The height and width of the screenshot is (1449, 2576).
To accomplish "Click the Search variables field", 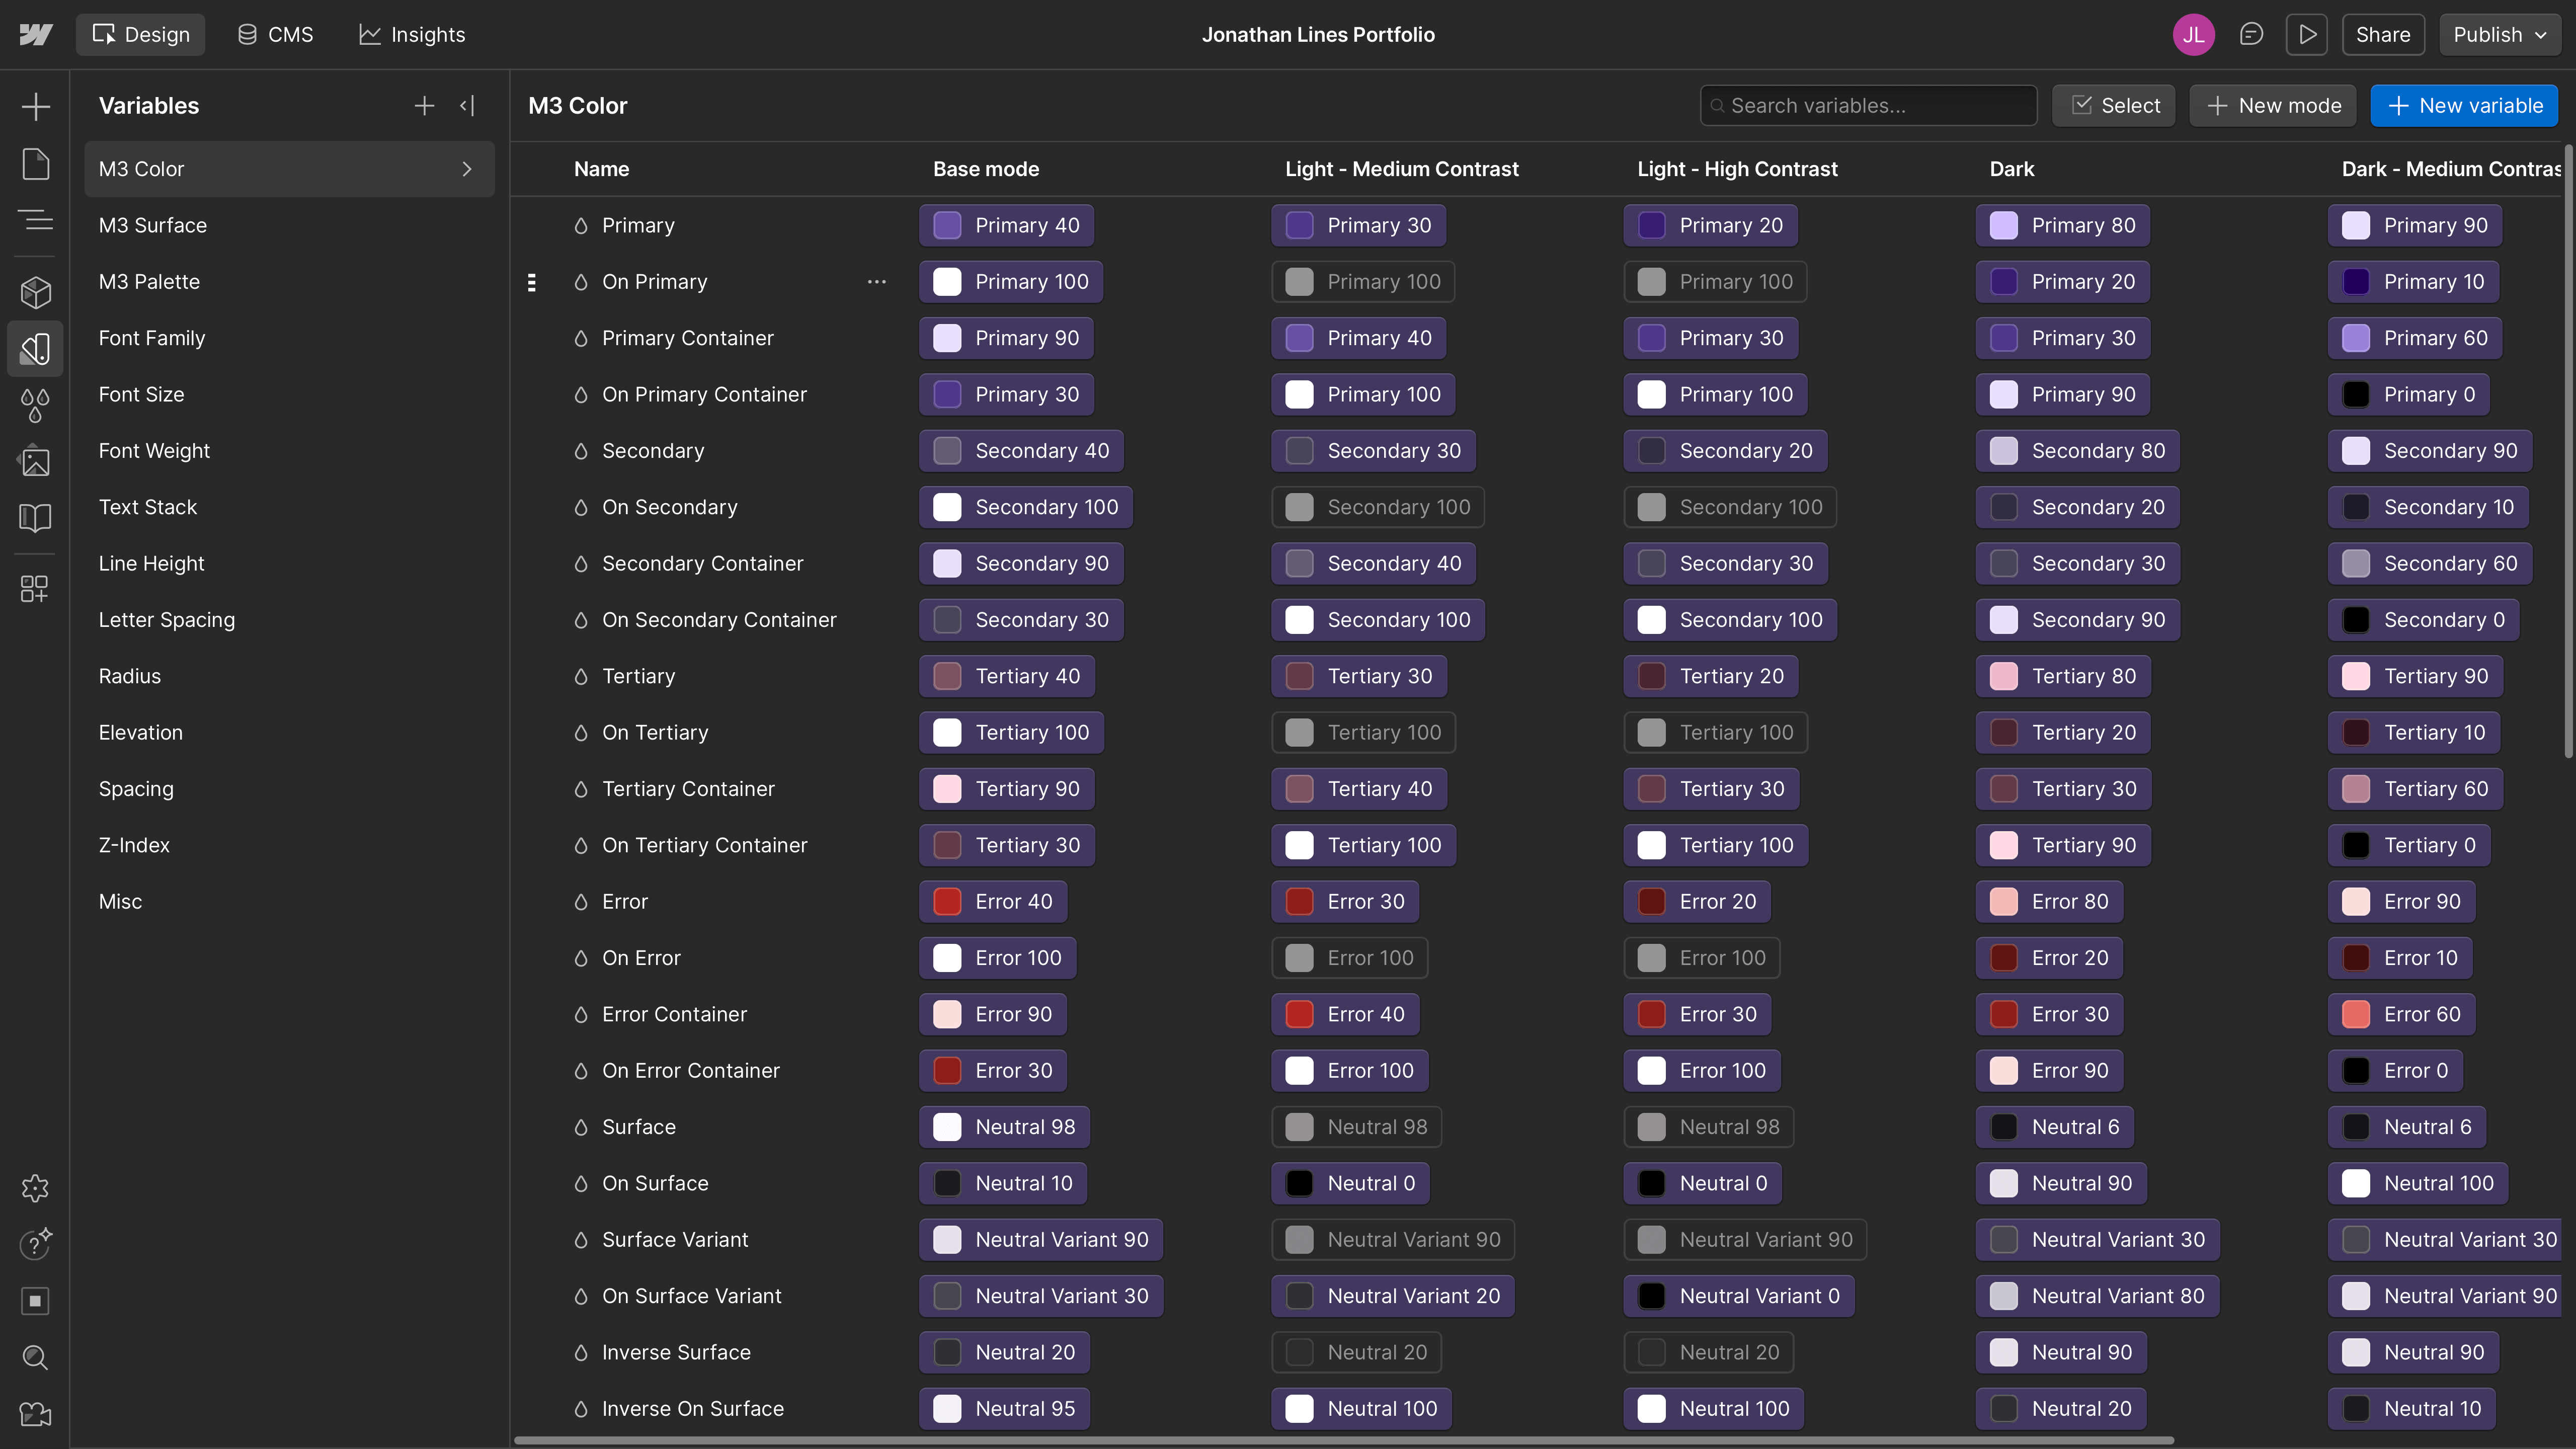I will [x=1868, y=105].
